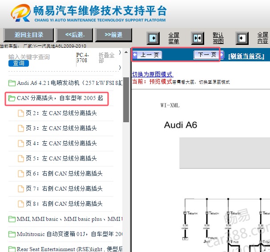
Task: Click the default view double-arrow icon
Action: [x=197, y=38]
